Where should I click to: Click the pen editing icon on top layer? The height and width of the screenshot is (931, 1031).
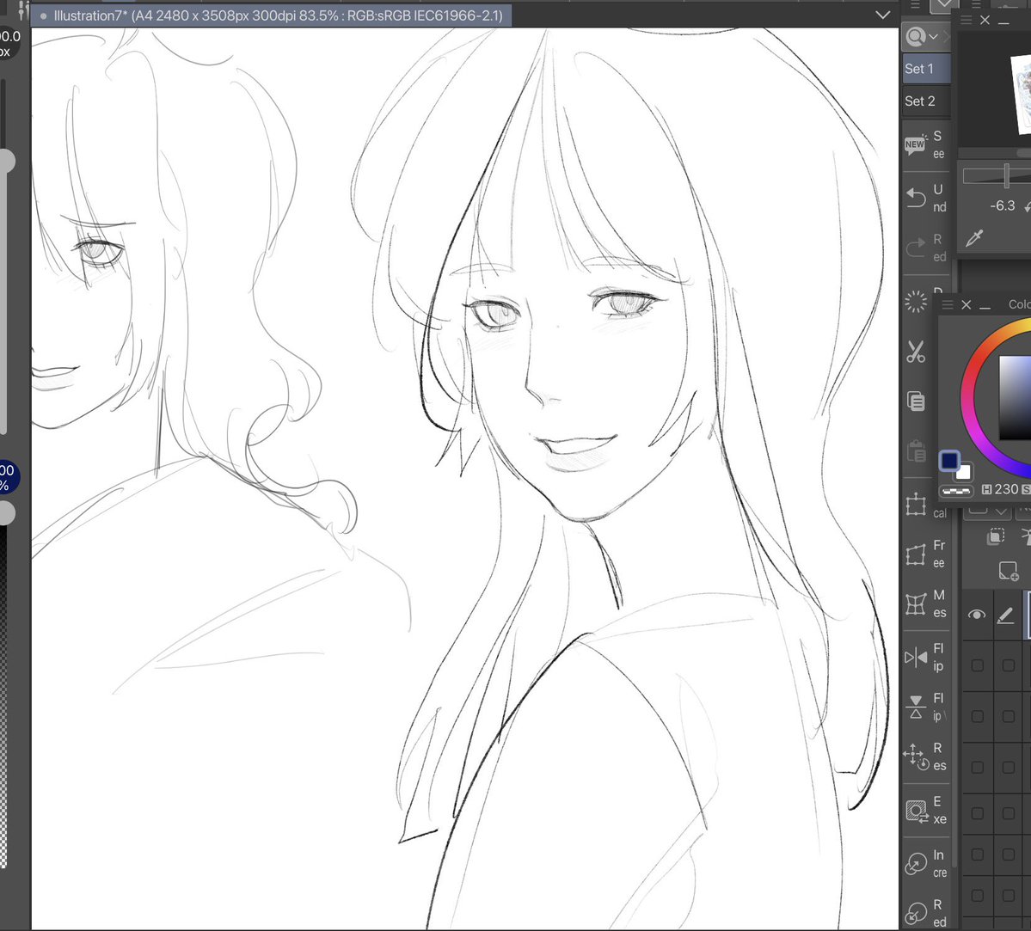pyautogui.click(x=1005, y=616)
